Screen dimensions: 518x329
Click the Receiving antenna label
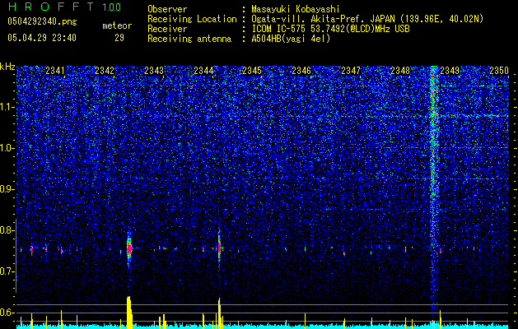click(x=189, y=39)
